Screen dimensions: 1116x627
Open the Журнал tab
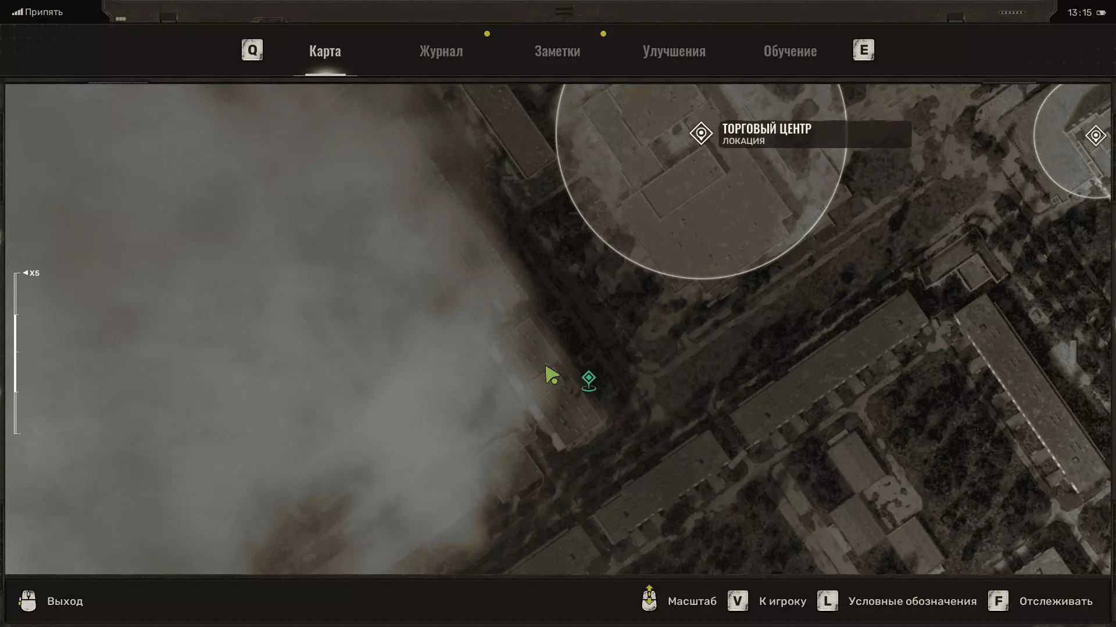coord(441,51)
